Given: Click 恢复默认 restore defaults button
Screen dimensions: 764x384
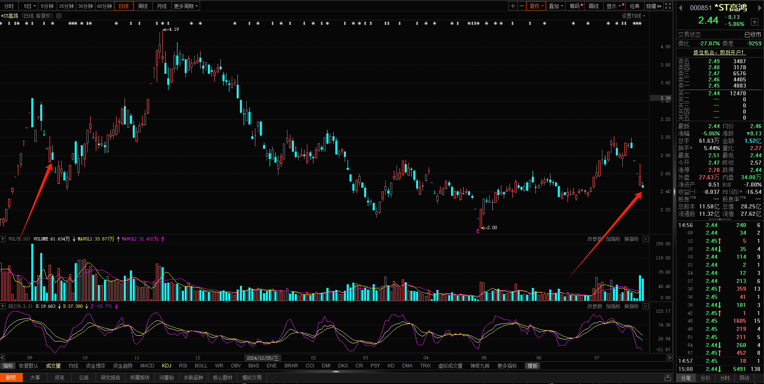Looking at the screenshot, I should tap(28, 366).
